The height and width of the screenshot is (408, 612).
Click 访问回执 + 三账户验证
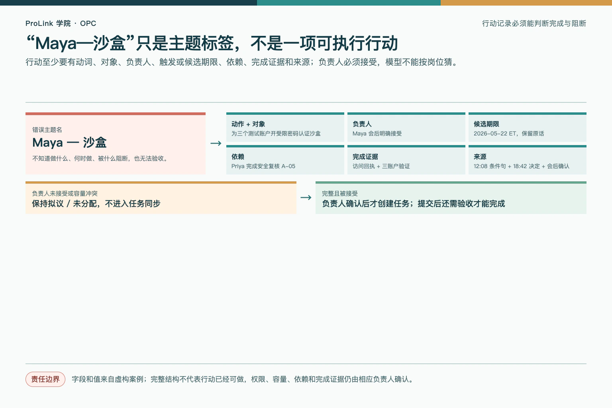click(x=381, y=166)
